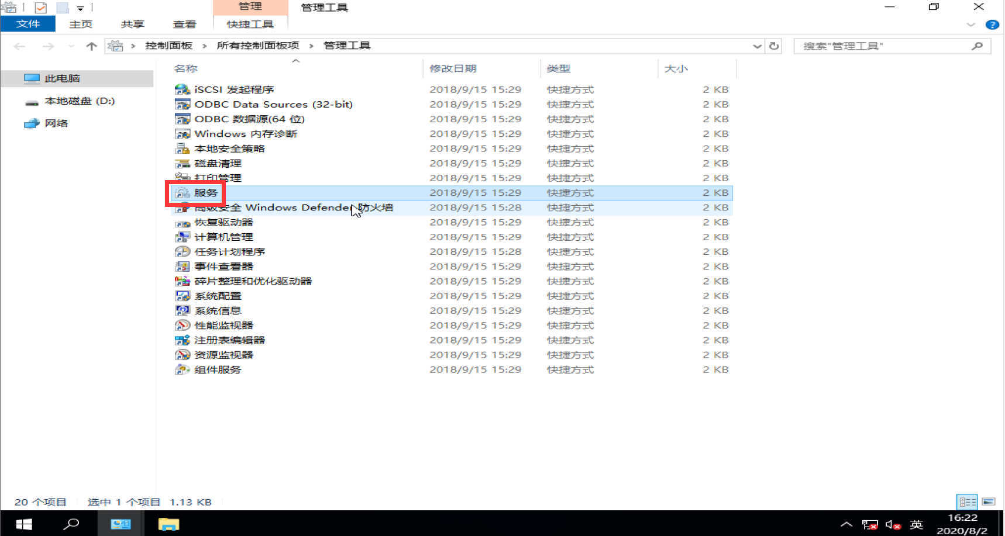Sort by the 类型 column header
1005x536 pixels.
558,68
